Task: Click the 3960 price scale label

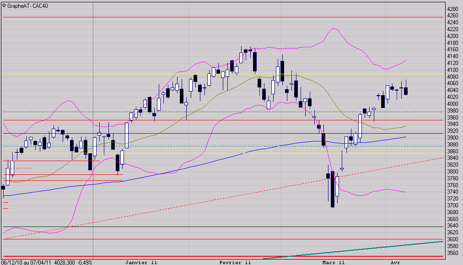Action: tap(452, 117)
